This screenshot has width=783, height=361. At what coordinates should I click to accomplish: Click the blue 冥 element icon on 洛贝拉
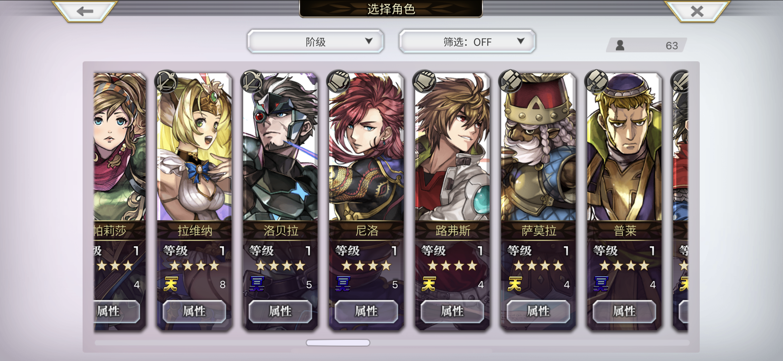pyautogui.click(x=257, y=284)
